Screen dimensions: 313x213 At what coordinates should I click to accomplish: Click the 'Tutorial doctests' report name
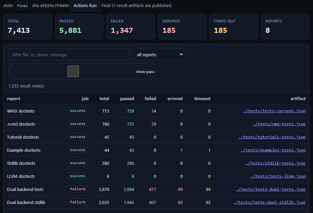point(23,137)
